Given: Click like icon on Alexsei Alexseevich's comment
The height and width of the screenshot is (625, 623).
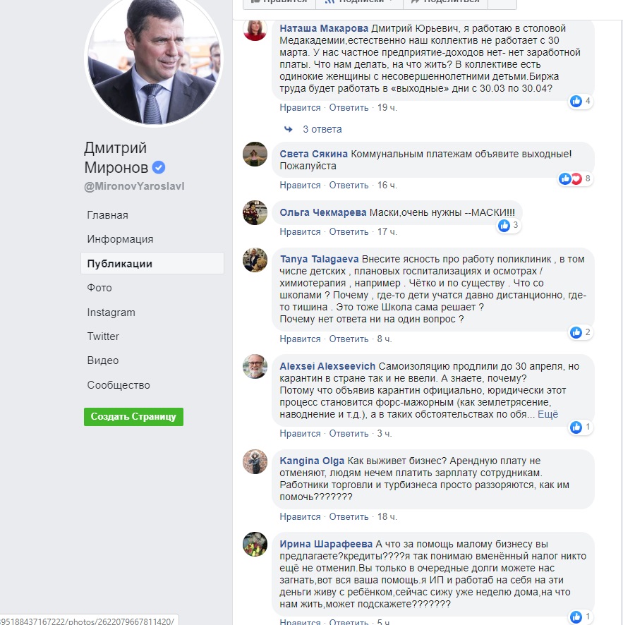Looking at the screenshot, I should point(576,427).
